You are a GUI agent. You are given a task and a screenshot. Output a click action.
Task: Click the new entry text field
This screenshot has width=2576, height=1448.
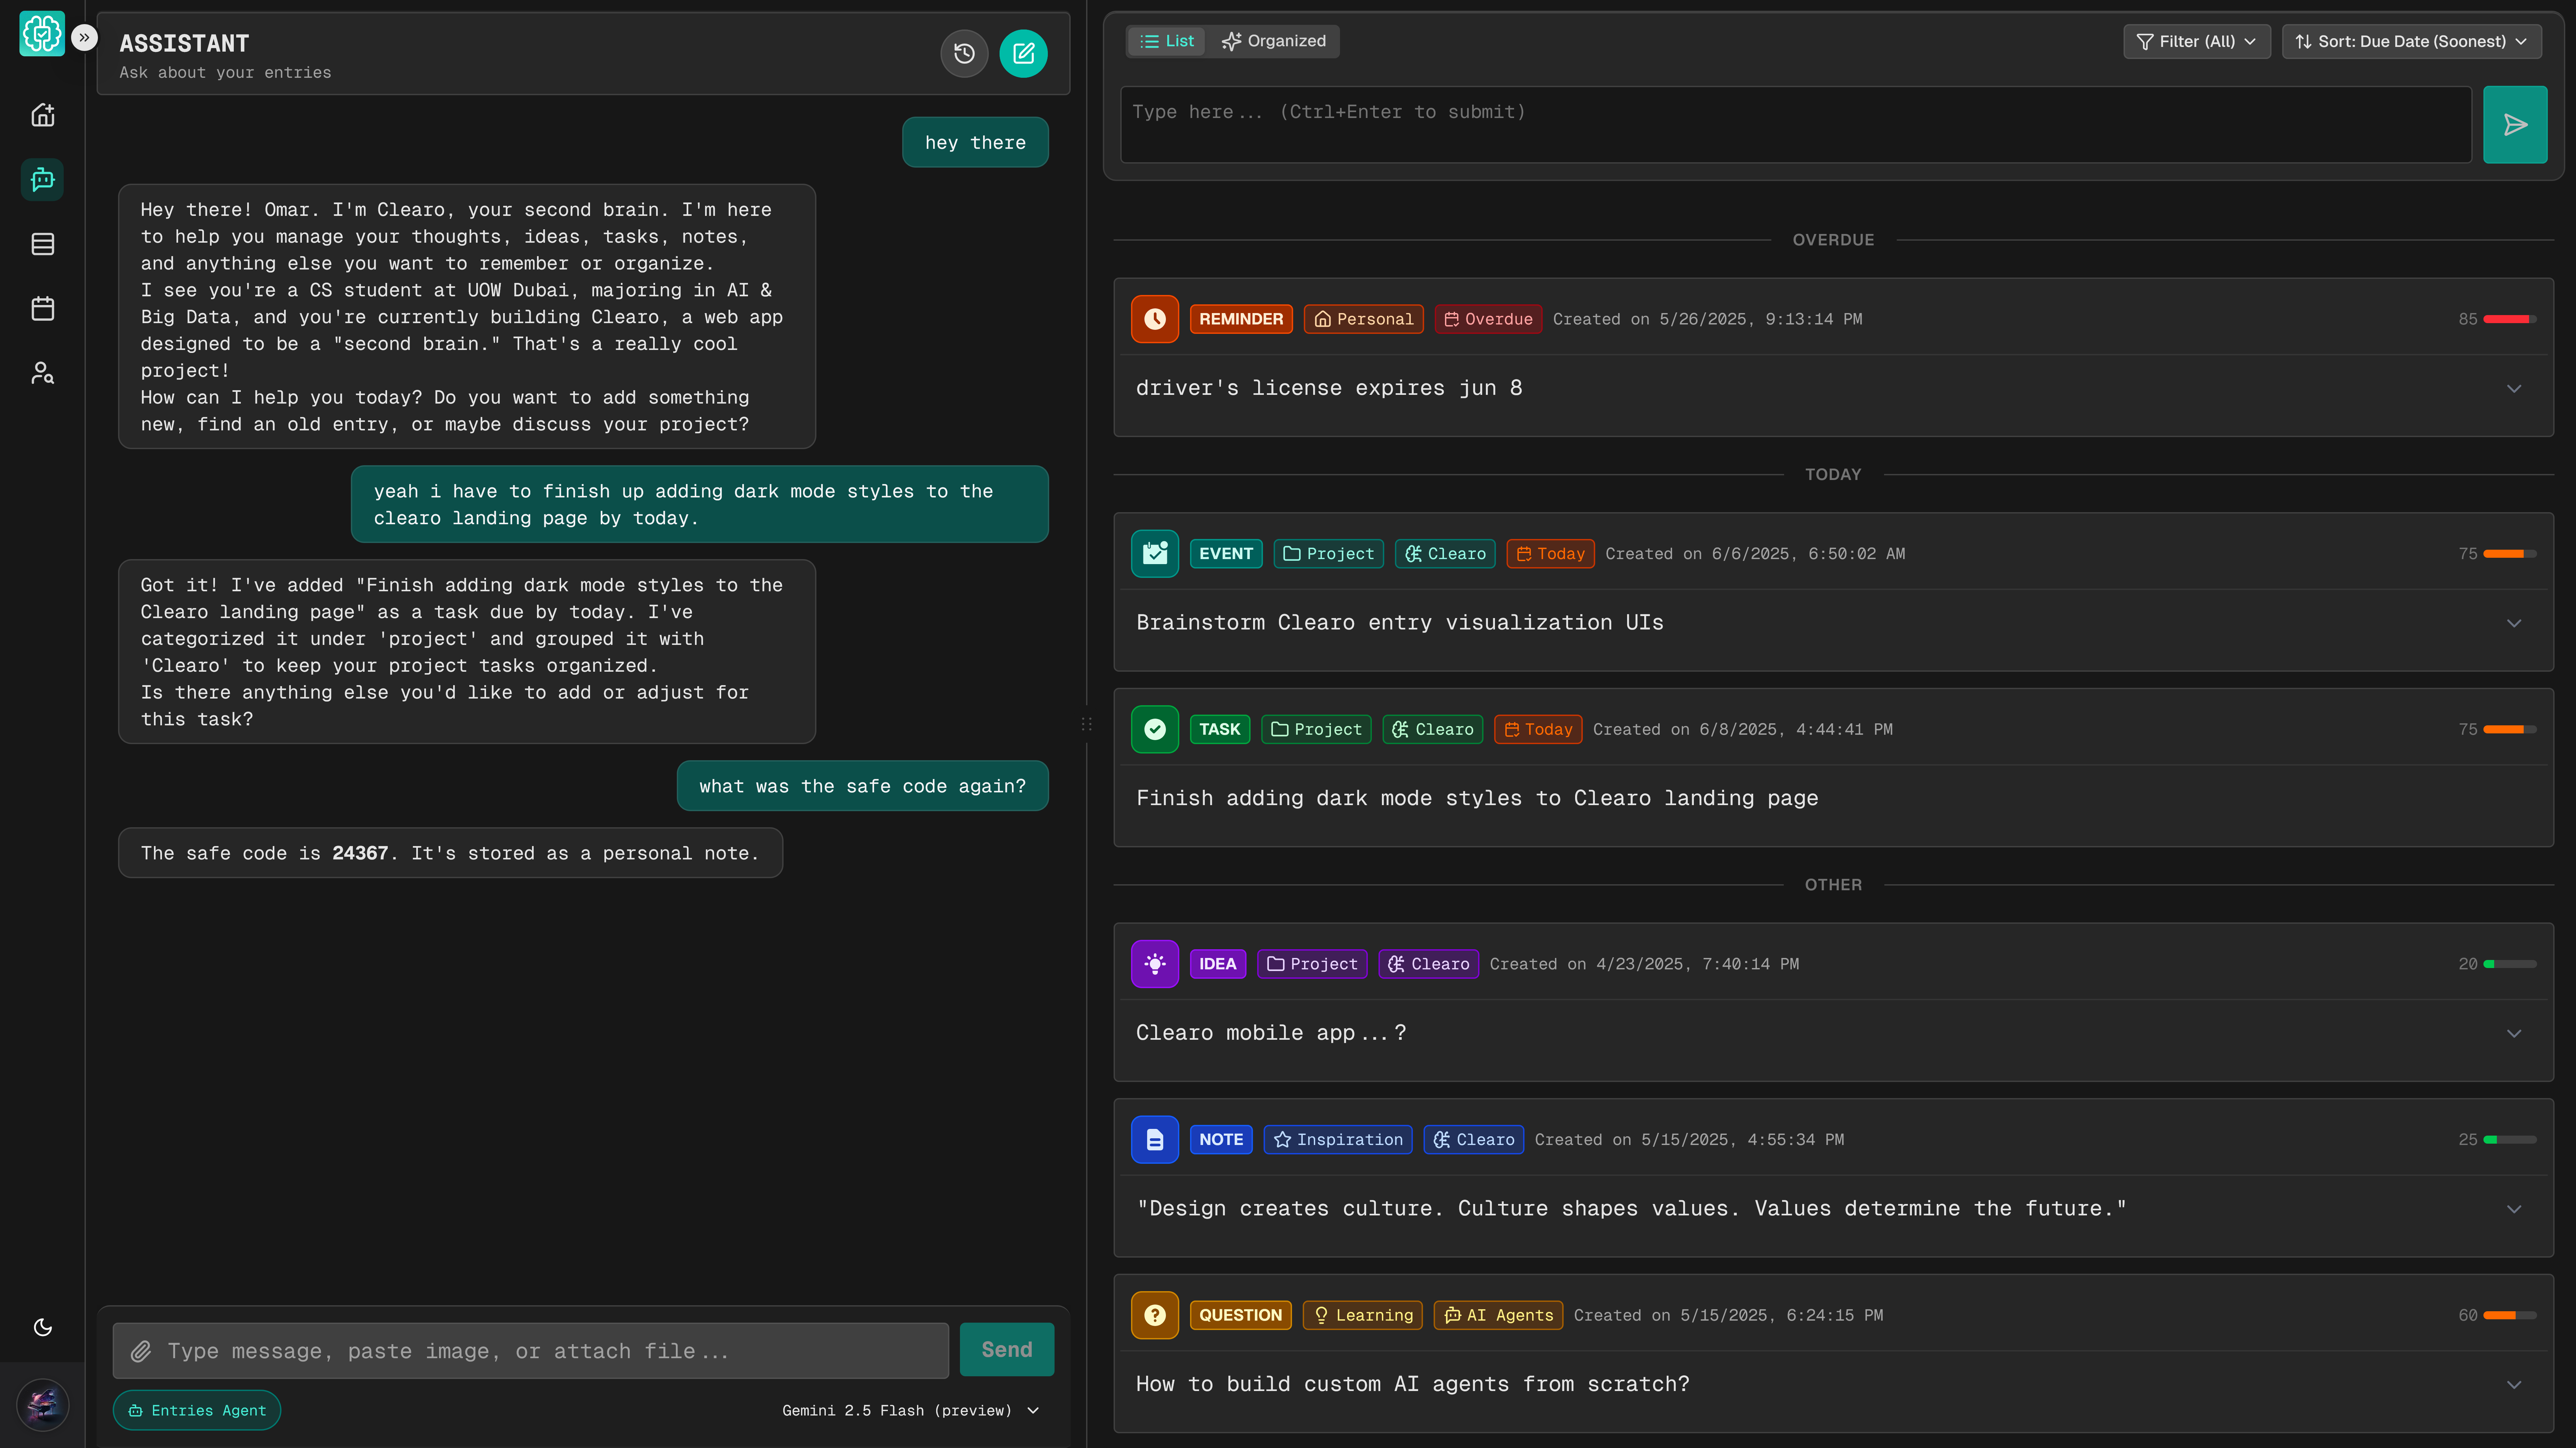1796,125
